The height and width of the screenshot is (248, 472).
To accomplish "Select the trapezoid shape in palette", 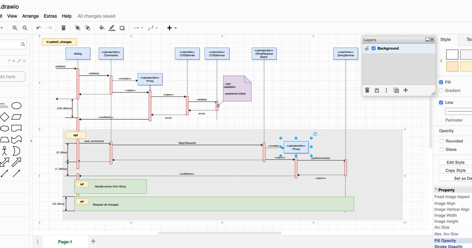I will tap(4, 139).
